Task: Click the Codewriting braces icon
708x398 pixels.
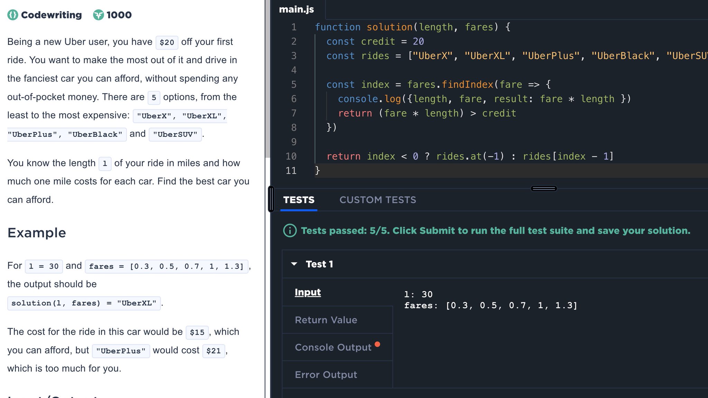Action: [x=13, y=15]
